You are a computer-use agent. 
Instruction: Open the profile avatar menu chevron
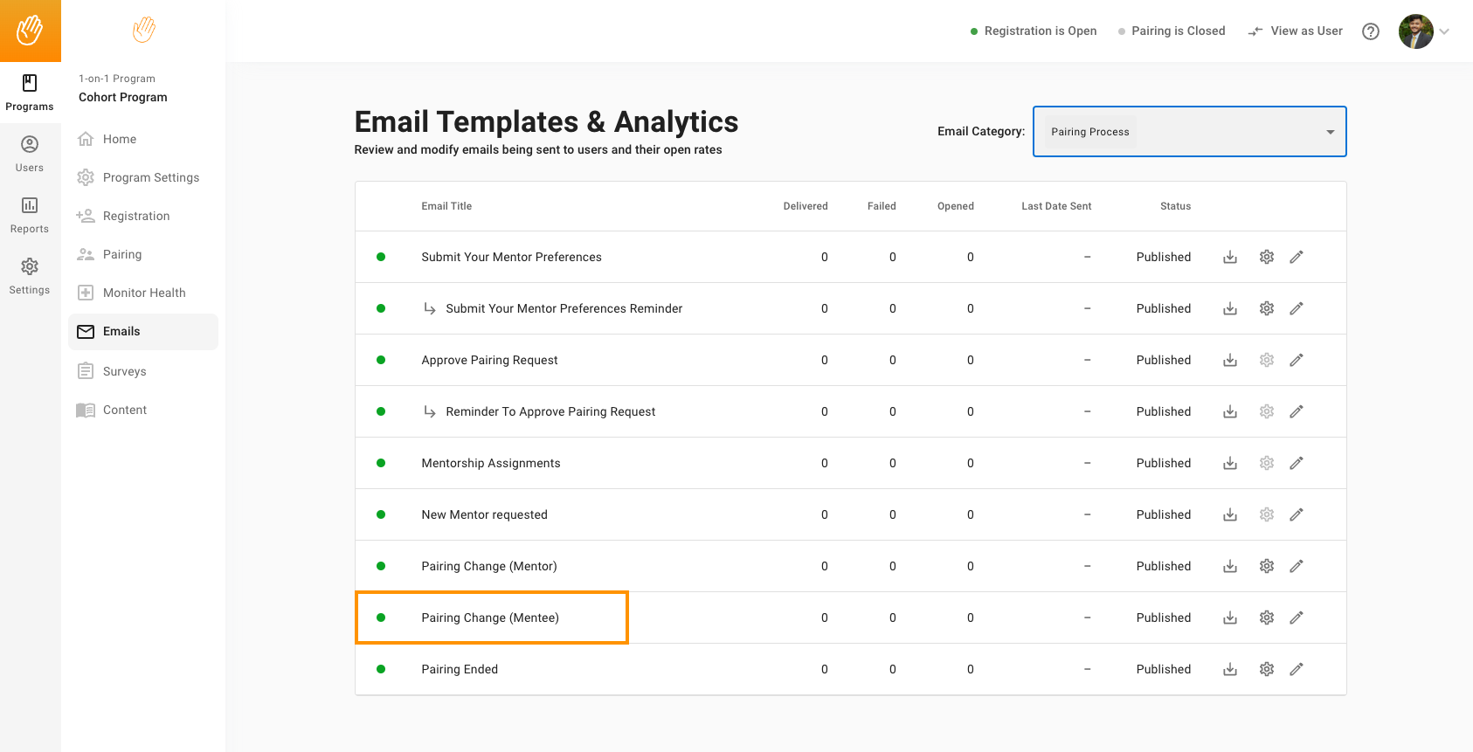point(1444,31)
